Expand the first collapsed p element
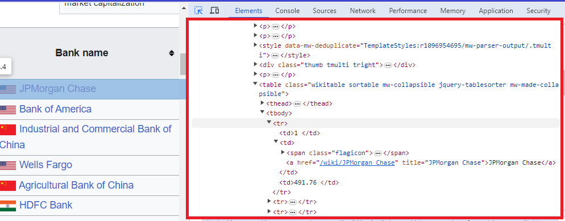 coord(256,26)
